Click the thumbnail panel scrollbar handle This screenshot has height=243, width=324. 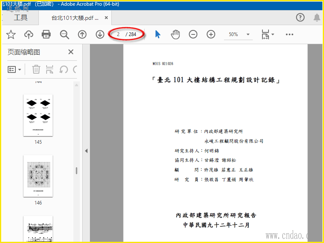(x=77, y=171)
